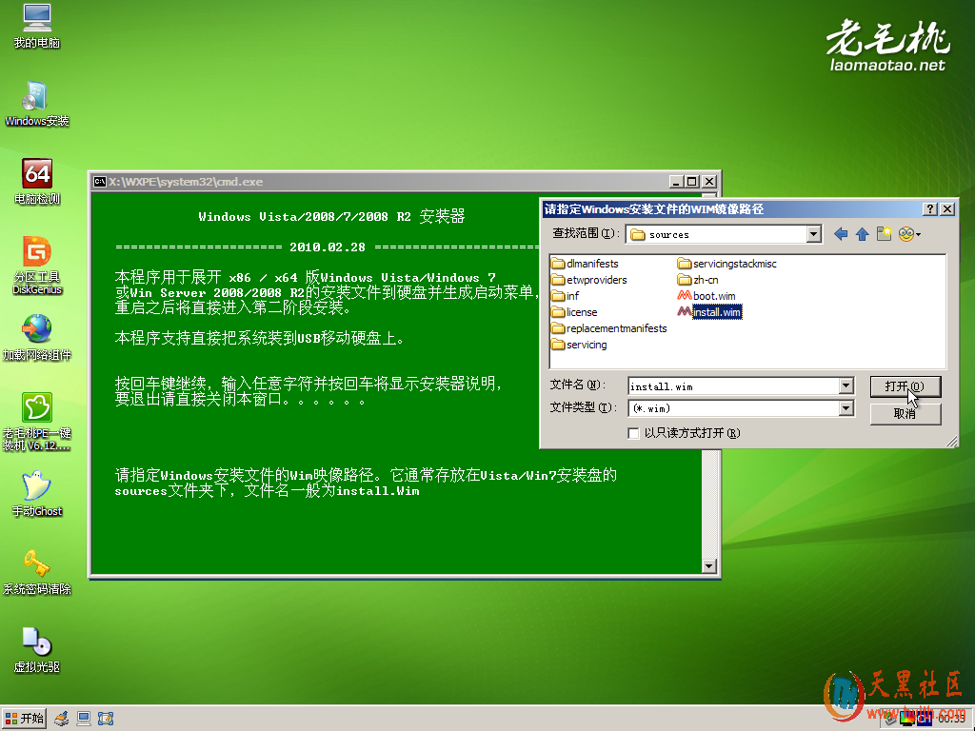Create a new folder in dialog
The width and height of the screenshot is (975, 731).
pyautogui.click(x=884, y=234)
